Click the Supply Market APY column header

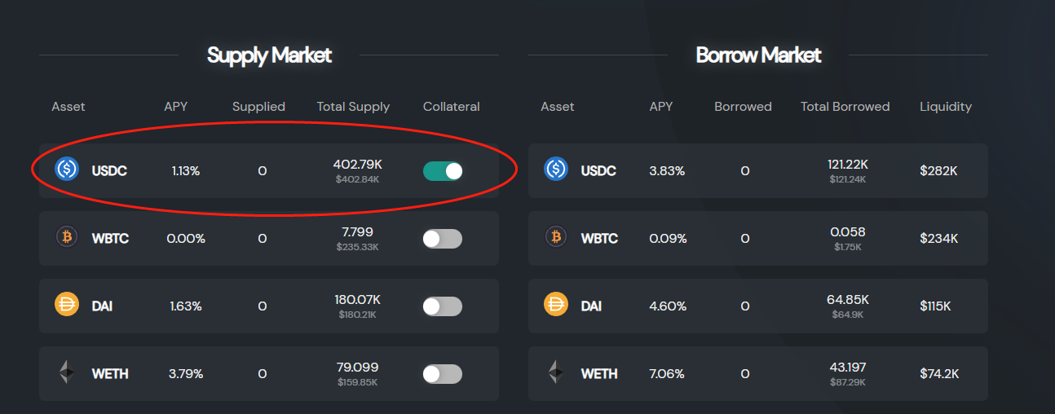176,107
